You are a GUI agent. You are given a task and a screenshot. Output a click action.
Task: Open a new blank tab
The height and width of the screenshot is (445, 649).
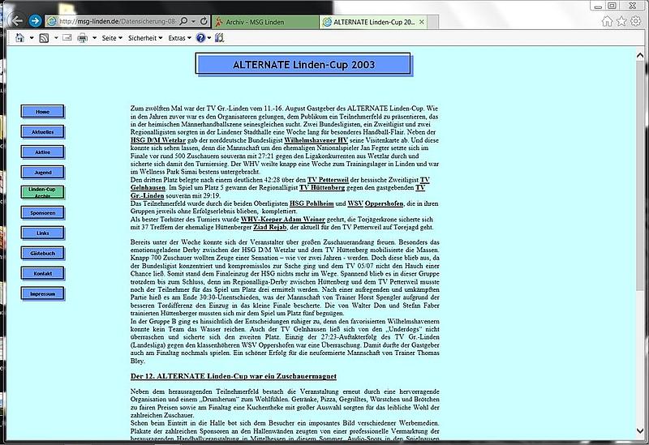[x=432, y=23]
